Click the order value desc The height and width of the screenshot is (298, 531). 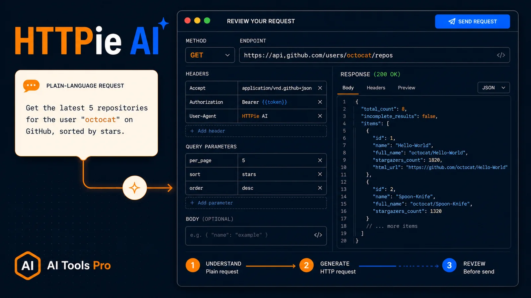click(x=248, y=188)
